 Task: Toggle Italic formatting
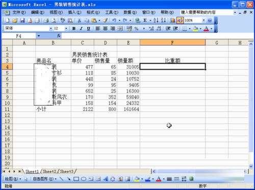[x=81, y=28]
